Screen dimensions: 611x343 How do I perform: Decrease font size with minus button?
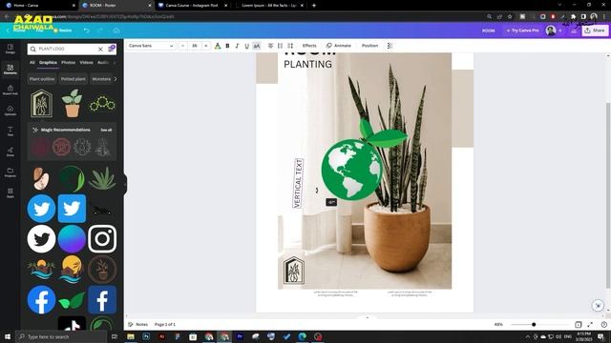tap(182, 46)
